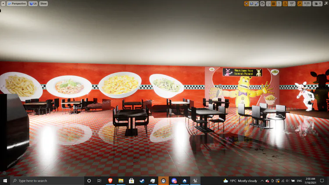Open the documents app icon next to Steam
Image resolution: width=329 pixels, height=185 pixels.
pyautogui.click(x=153, y=181)
